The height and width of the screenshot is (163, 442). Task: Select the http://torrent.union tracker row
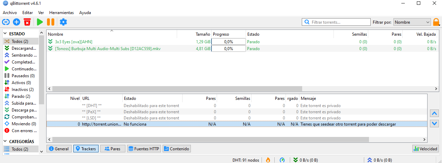[237, 124]
